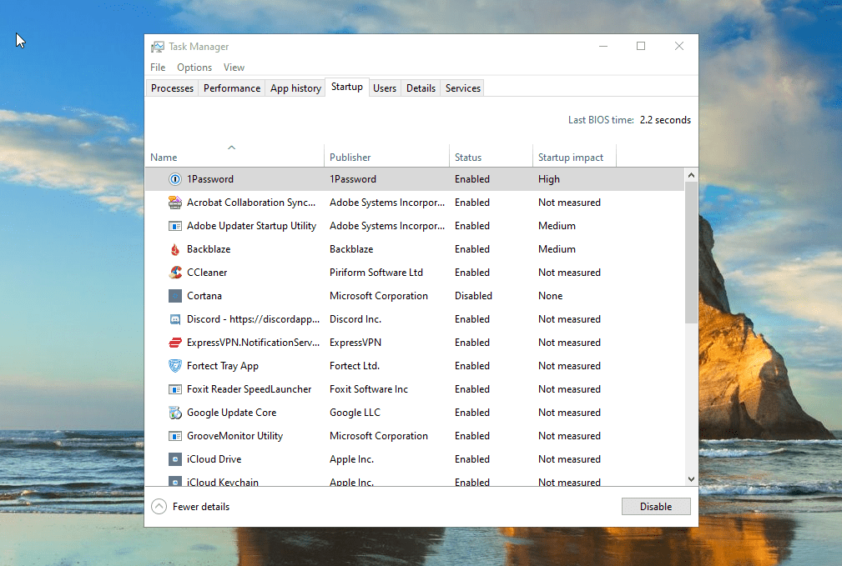The image size is (842, 566).
Task: Select the Fortect Tray App name
Action: pos(222,366)
